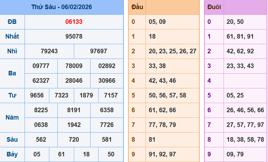Select third prize number 78009
The image size is (268, 162).
(x=74, y=66)
